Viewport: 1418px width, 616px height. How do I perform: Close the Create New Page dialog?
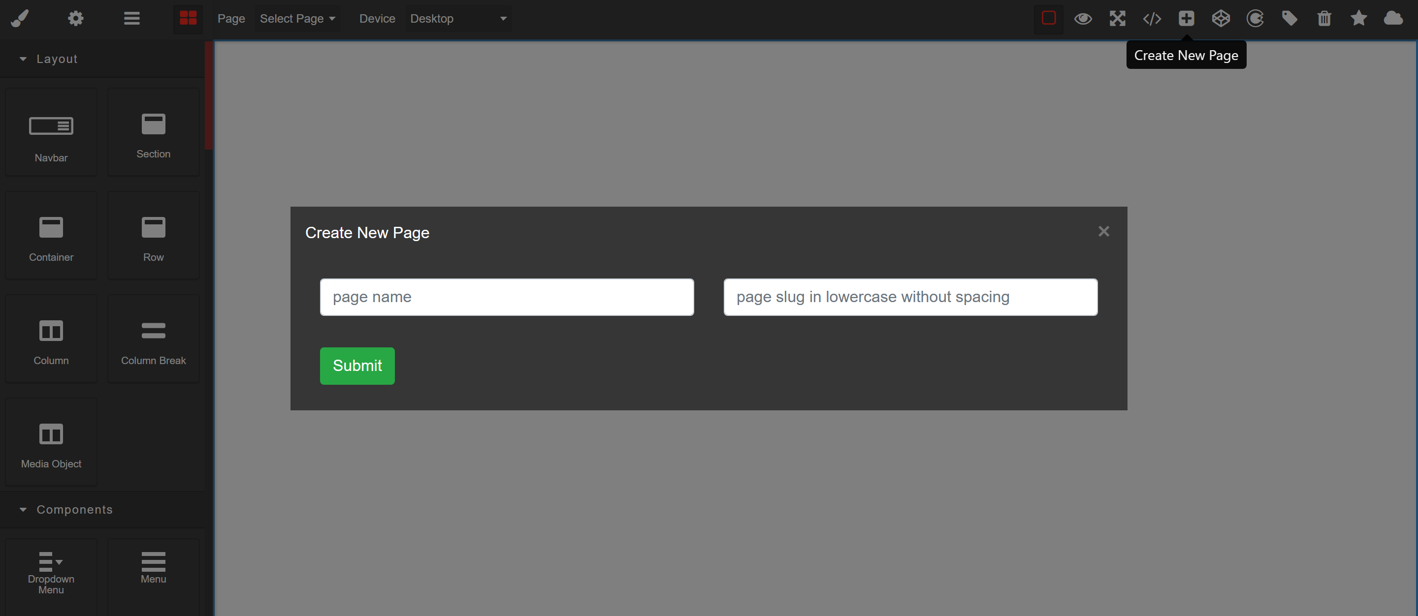[1104, 232]
